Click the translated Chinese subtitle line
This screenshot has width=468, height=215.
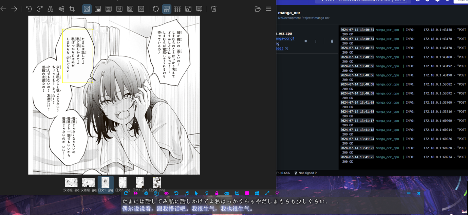(x=188, y=209)
